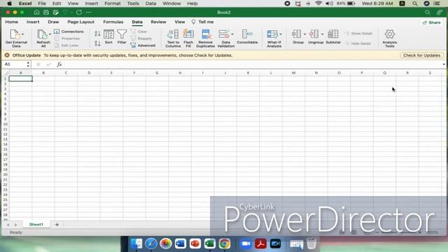Open the Draw ribbon tab

53,22
